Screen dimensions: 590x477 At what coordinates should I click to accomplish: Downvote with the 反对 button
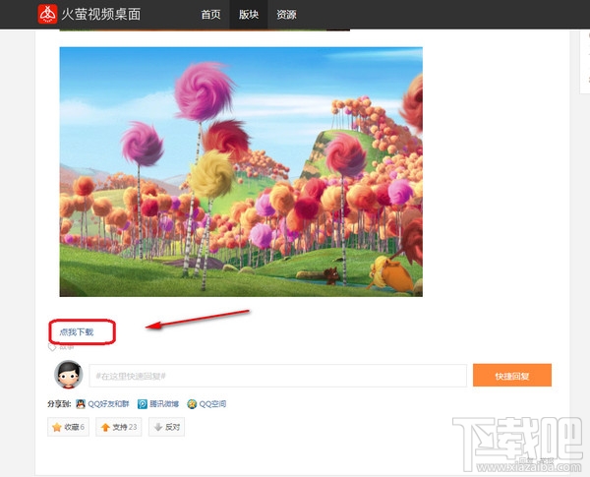coord(166,427)
